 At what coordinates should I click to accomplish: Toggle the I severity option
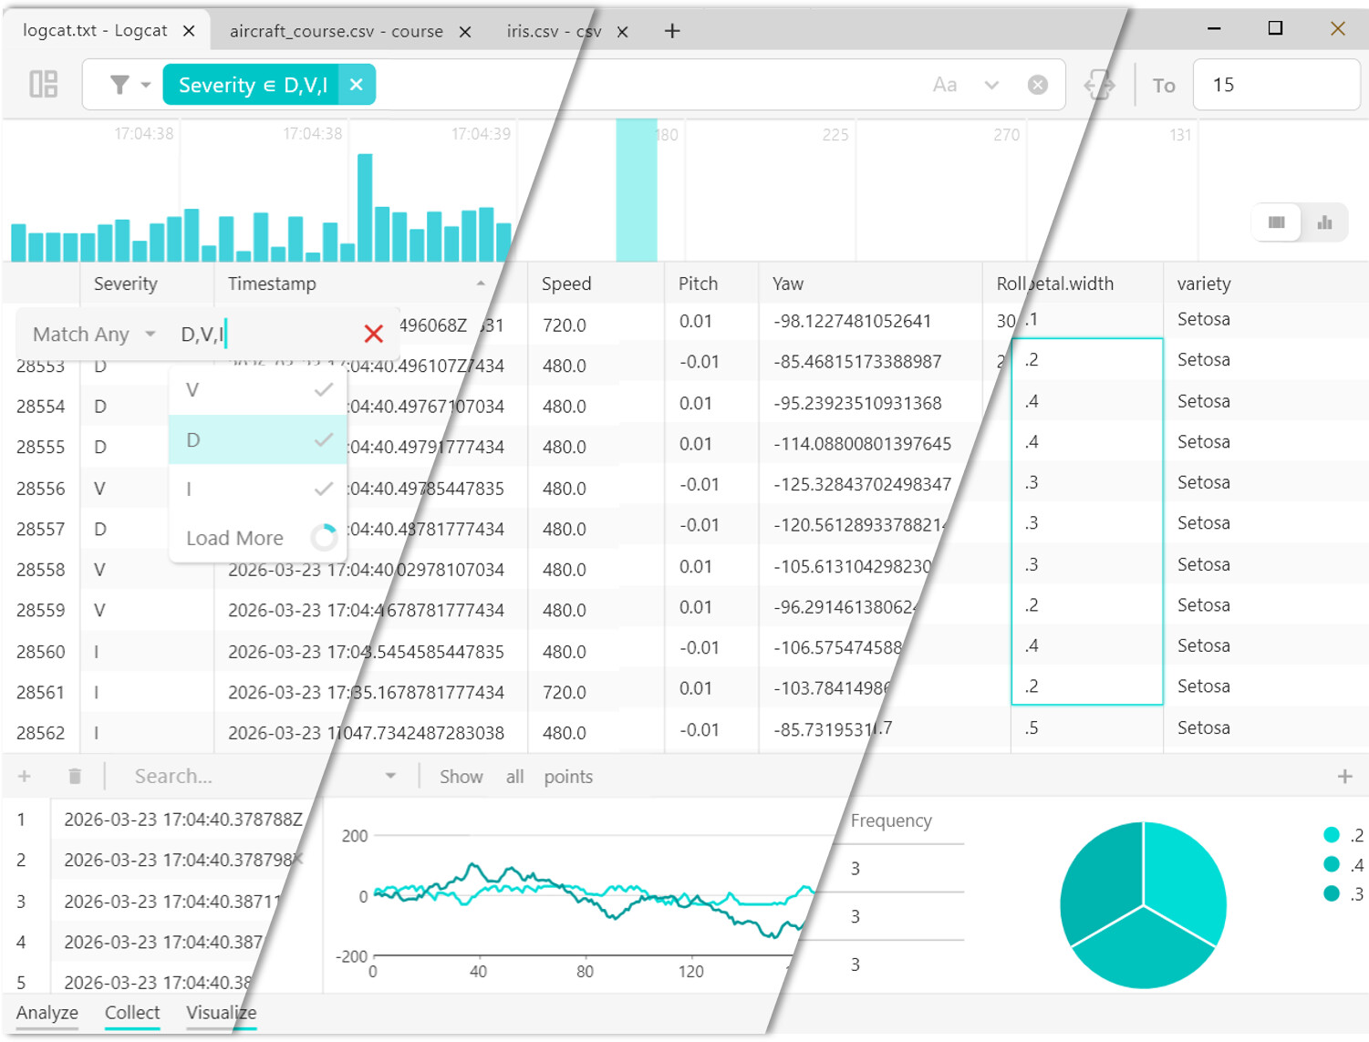pyautogui.click(x=257, y=490)
